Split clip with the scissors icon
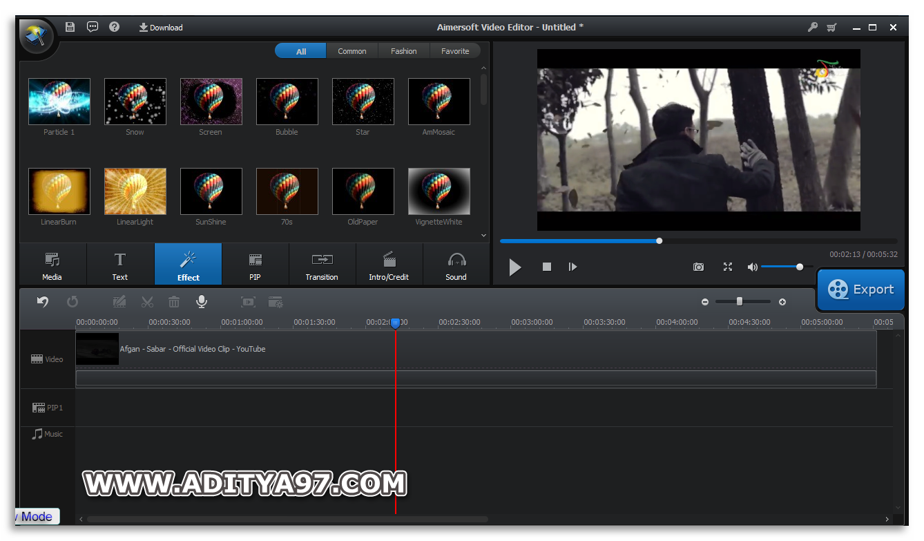 pos(147,302)
